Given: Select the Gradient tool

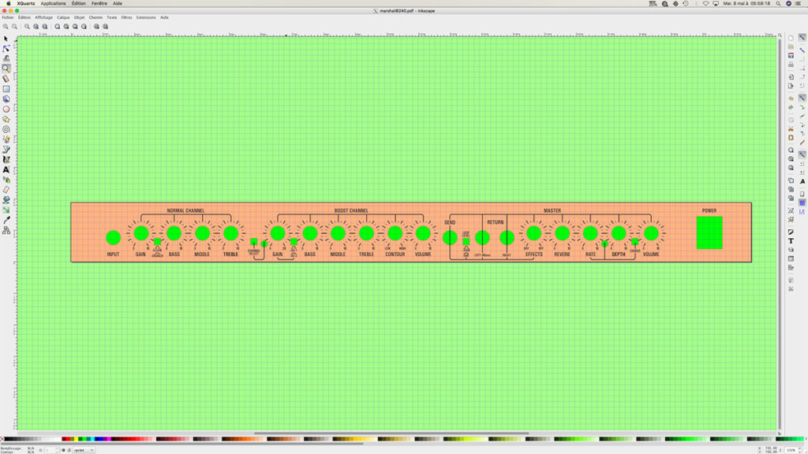Looking at the screenshot, I should (6, 210).
